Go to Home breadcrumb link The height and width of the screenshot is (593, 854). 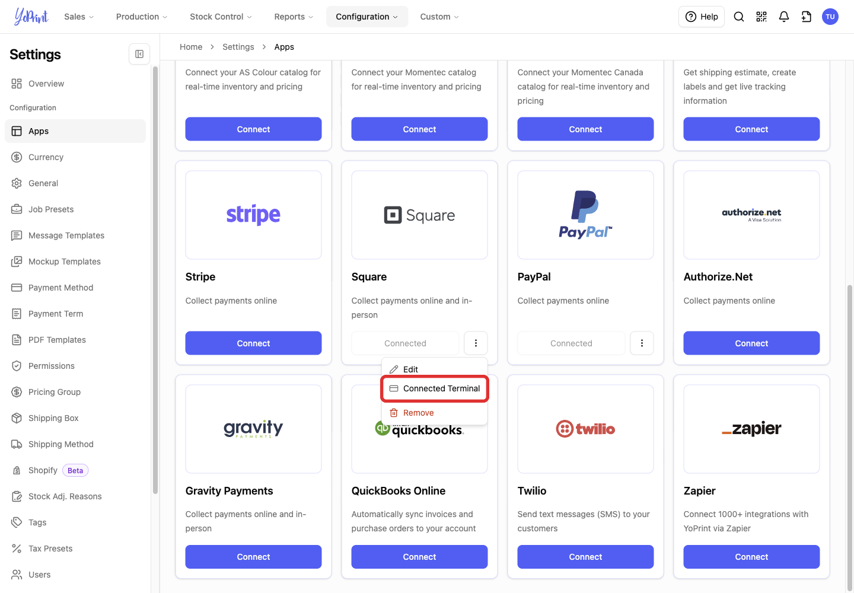coord(191,47)
